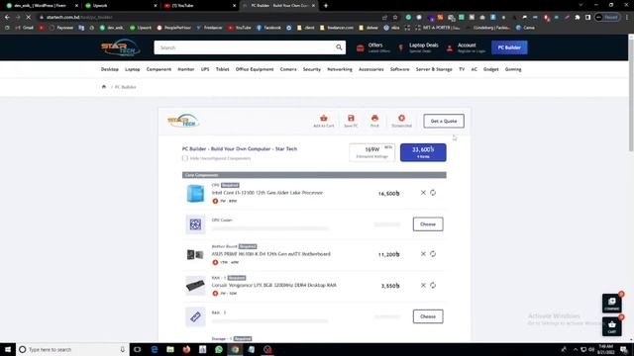Open Laptop Deals in header

[418, 47]
